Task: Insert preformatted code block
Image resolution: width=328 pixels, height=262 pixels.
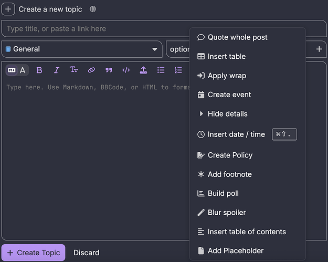Action: coord(126,70)
